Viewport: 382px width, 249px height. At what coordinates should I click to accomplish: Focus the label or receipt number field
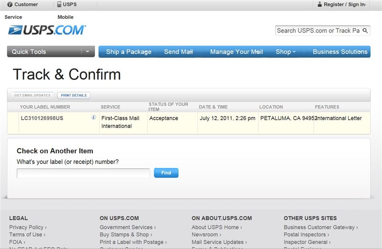coord(83,173)
